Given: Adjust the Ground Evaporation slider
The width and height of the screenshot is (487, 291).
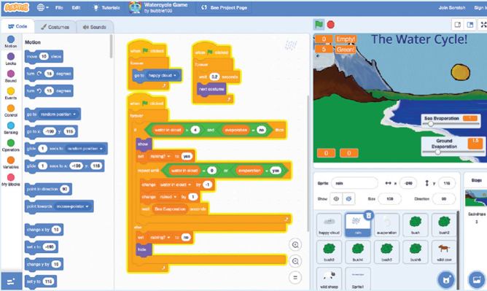Looking at the screenshot, I should click(437, 152).
